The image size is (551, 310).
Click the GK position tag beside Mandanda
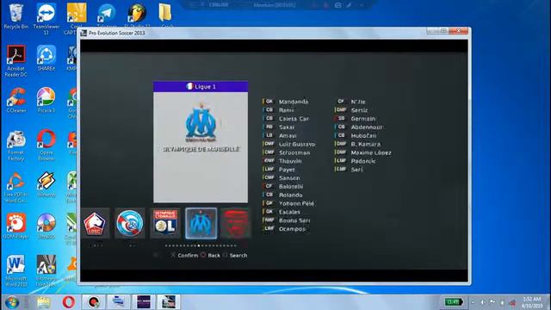point(269,102)
